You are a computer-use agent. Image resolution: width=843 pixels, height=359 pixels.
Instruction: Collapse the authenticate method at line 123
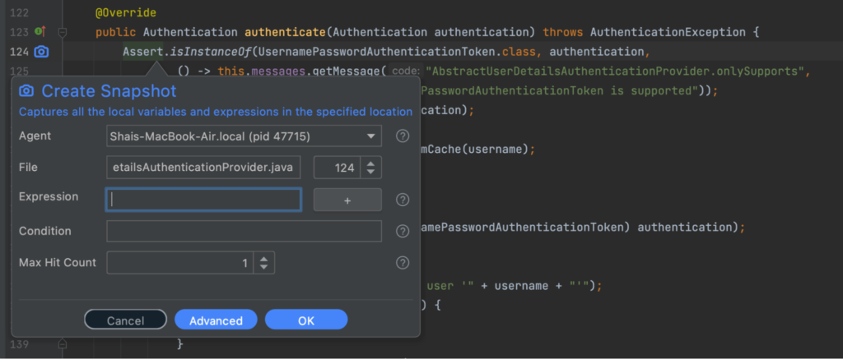click(x=62, y=33)
